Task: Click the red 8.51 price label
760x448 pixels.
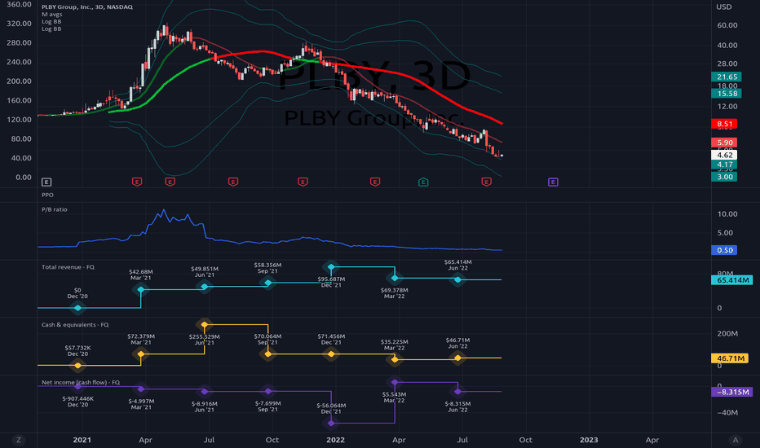Action: 724,124
